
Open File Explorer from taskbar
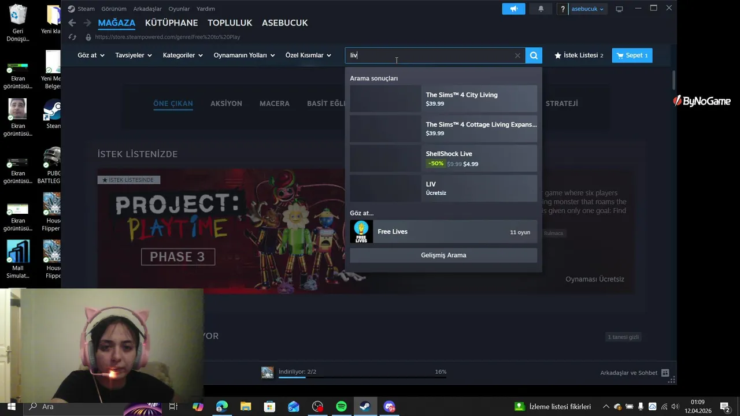(246, 407)
